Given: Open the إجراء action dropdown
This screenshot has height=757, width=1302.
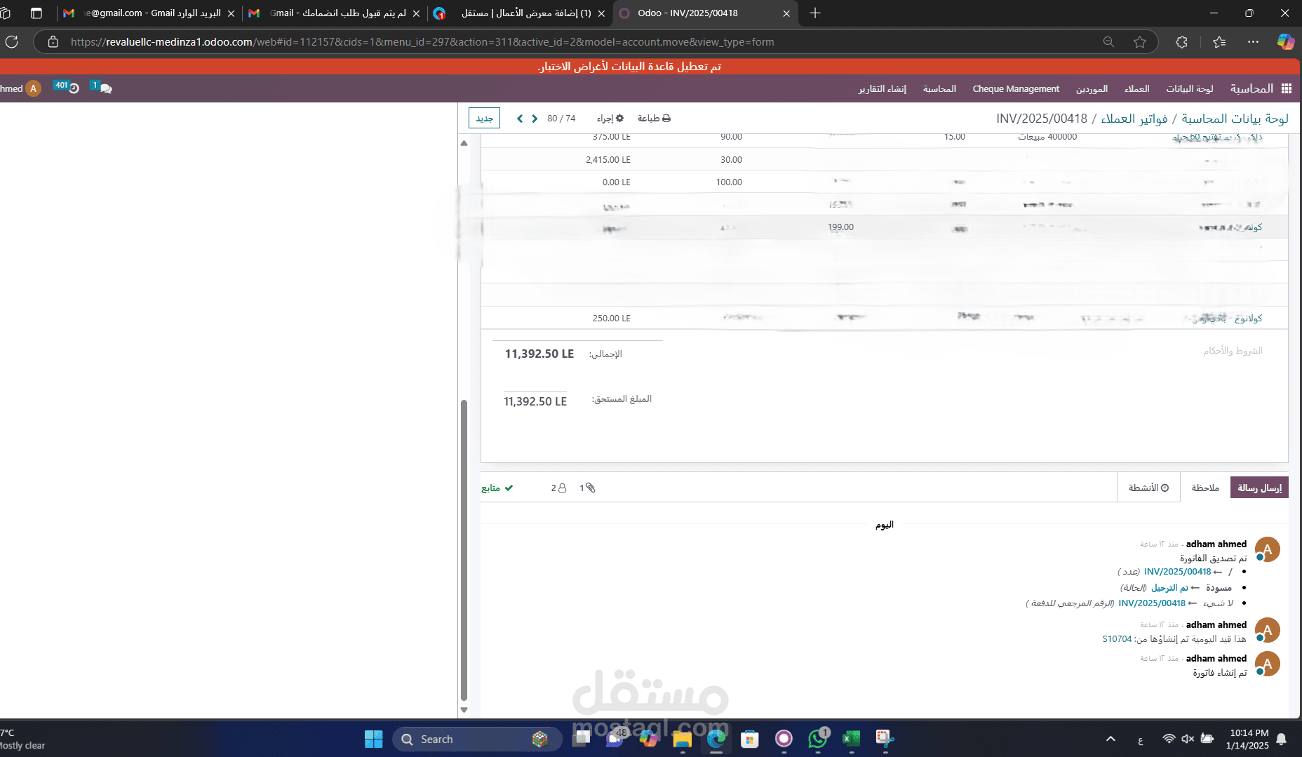Looking at the screenshot, I should [x=610, y=119].
